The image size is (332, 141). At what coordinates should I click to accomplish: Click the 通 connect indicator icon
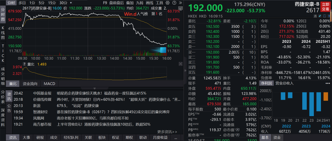click(315, 16)
